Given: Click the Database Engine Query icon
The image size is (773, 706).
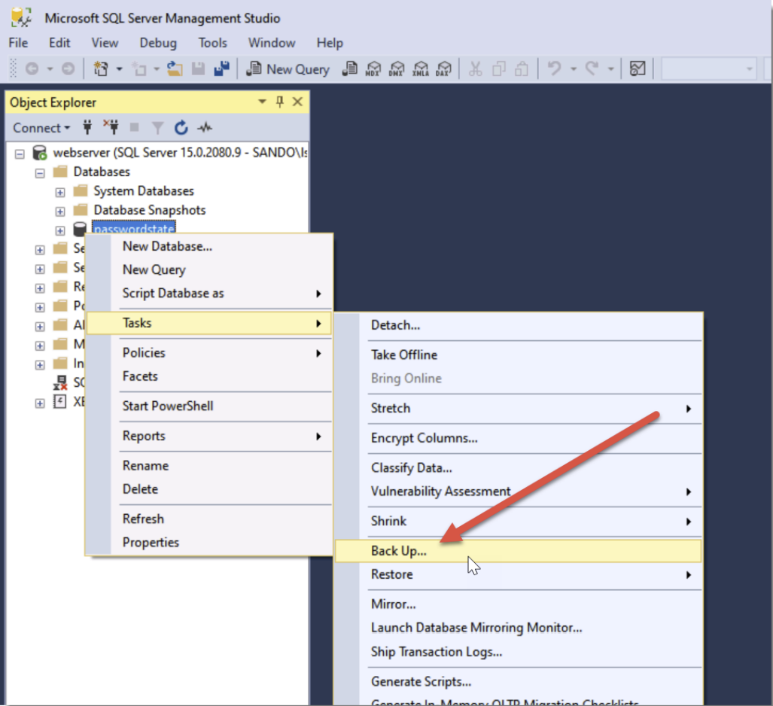Looking at the screenshot, I should click(x=349, y=69).
